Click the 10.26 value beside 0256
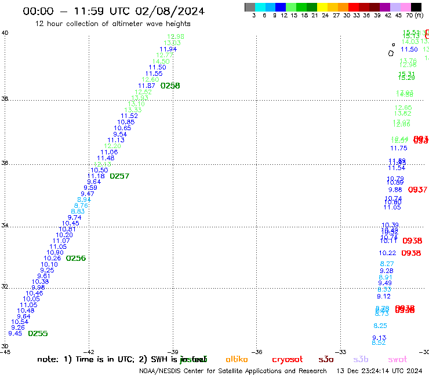 pyautogui.click(x=52, y=259)
